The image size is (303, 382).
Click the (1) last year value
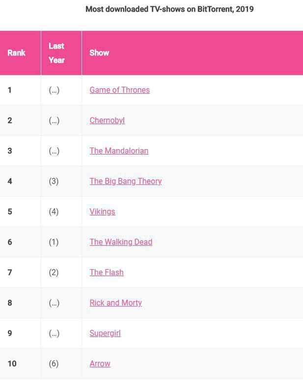(x=54, y=242)
